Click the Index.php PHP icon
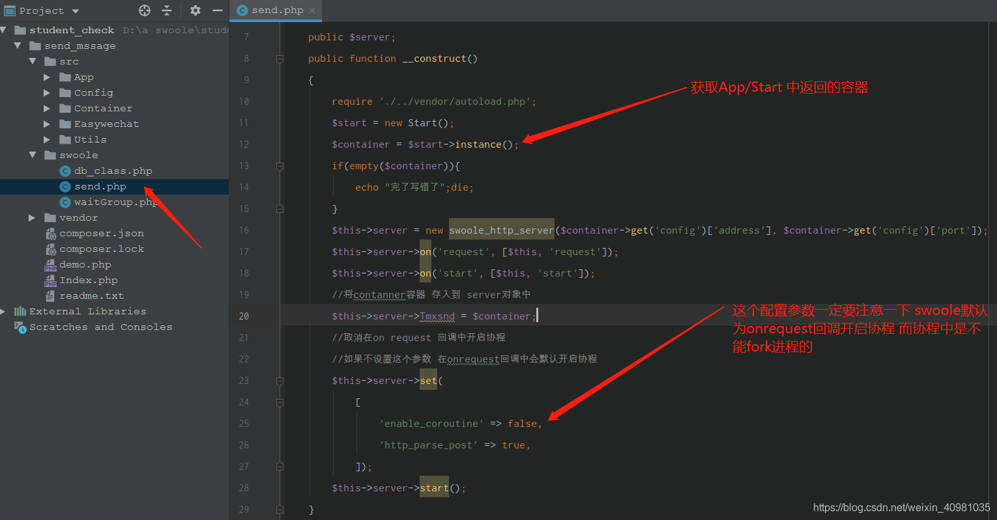Screen dimensions: 997x520 click(51, 281)
